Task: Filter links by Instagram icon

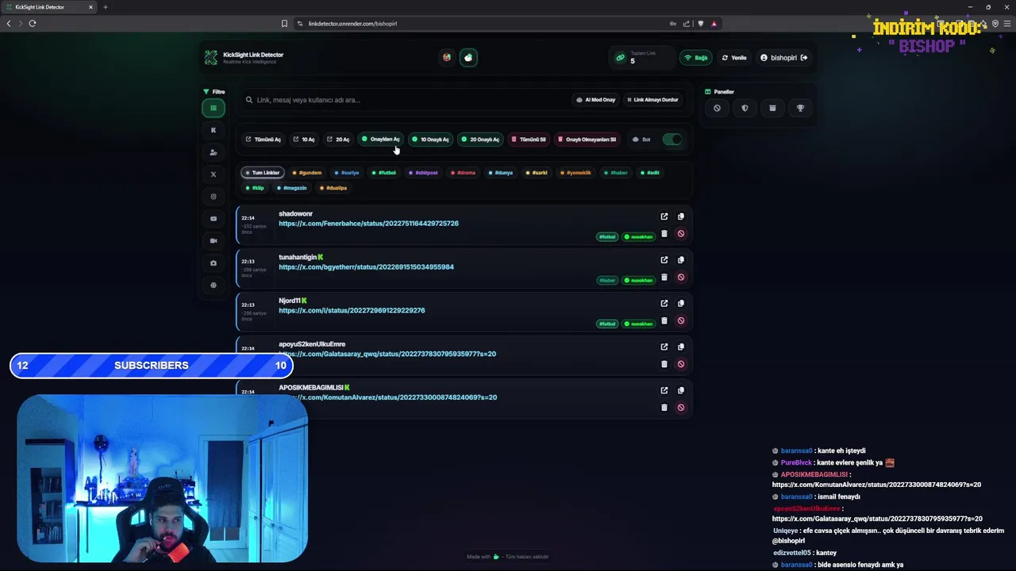Action: 213,197
